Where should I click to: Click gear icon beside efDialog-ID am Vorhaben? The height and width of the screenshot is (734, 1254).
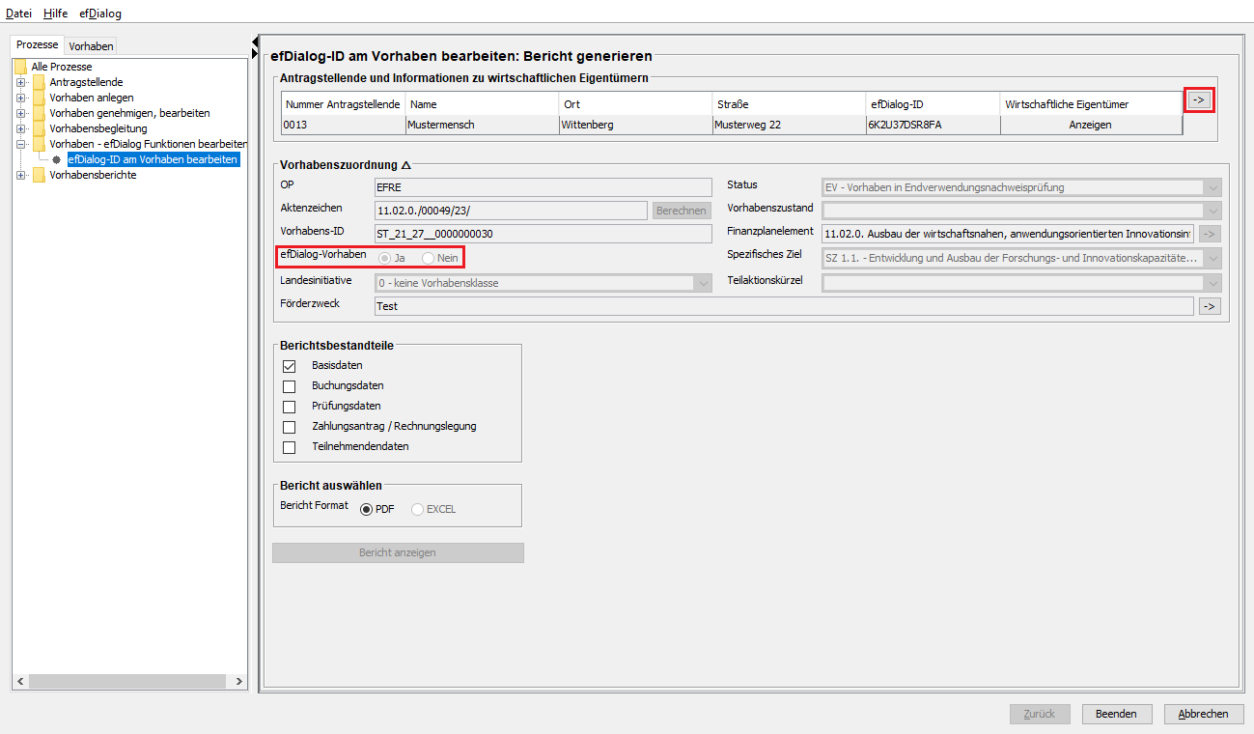pos(56,159)
